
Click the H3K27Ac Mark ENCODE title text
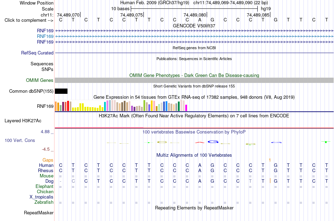(194, 116)
